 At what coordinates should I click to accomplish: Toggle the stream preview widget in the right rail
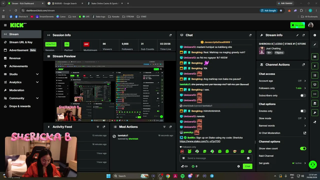tap(315, 57)
